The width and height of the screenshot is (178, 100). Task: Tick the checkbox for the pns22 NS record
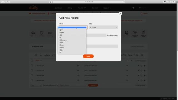[32, 70]
